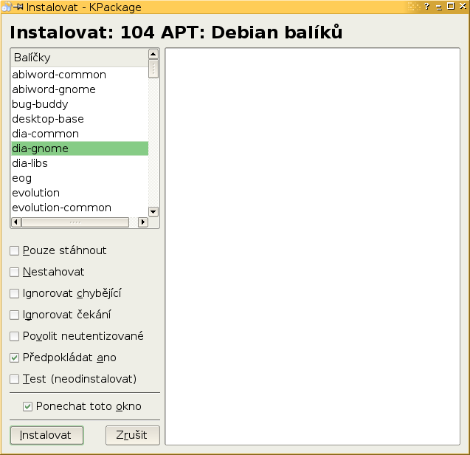Close the Instalovat window

pos(463,7)
